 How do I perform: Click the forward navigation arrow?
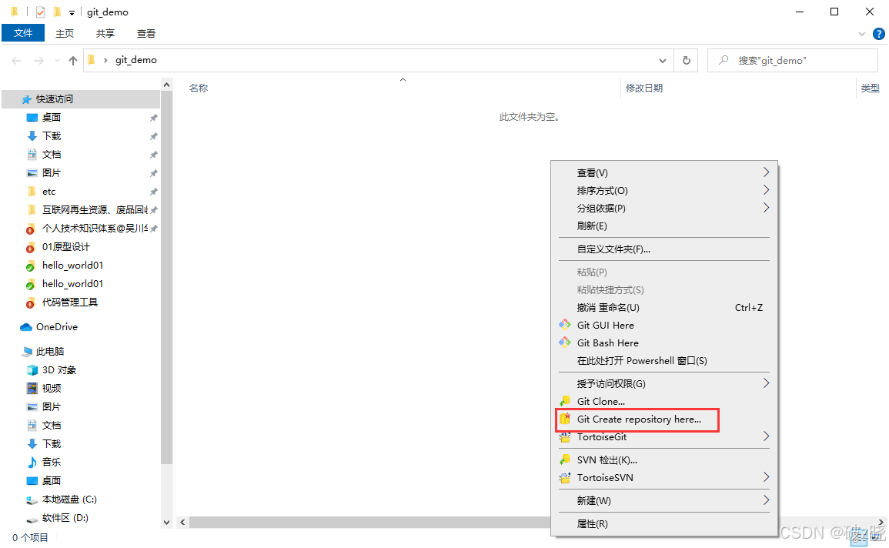coord(38,61)
